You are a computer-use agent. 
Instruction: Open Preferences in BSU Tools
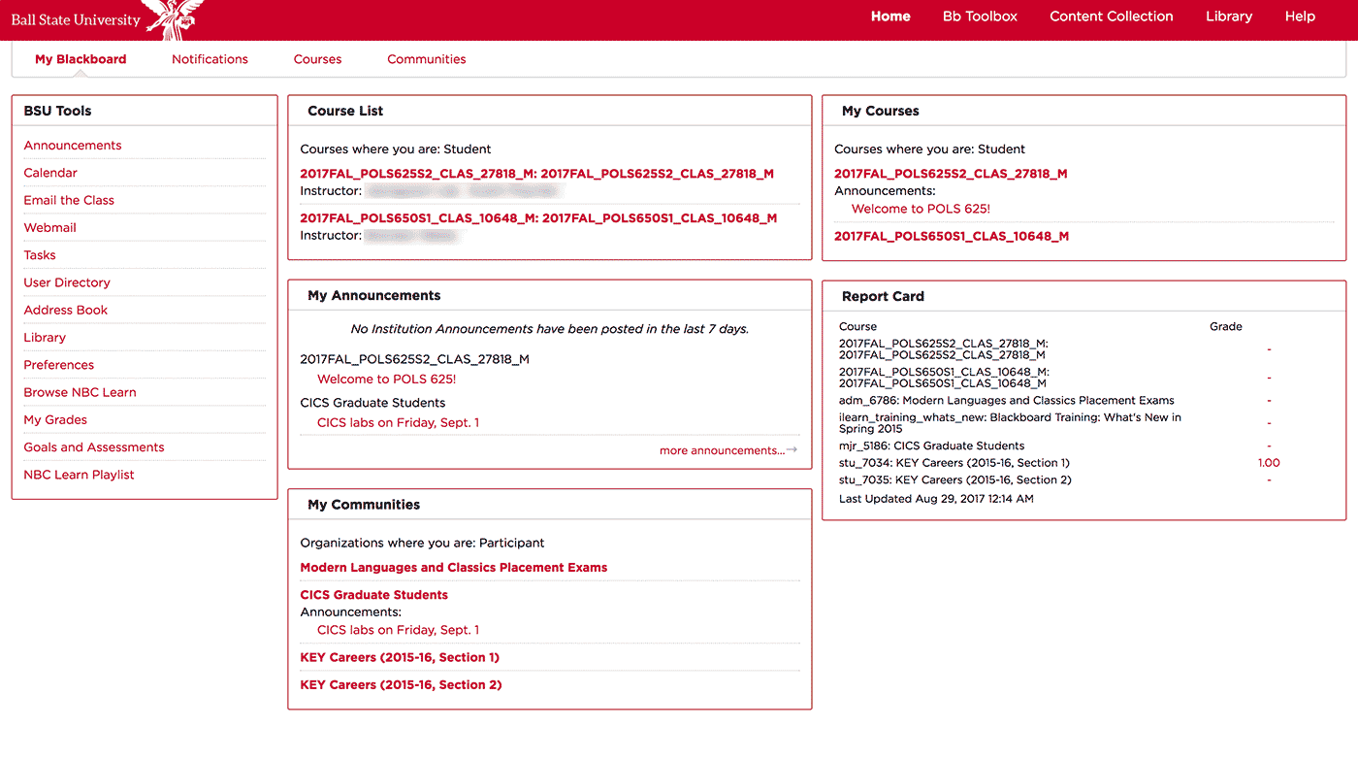click(x=59, y=365)
